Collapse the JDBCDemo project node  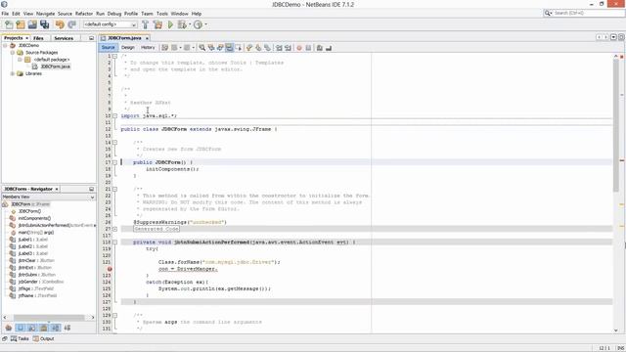click(5, 46)
